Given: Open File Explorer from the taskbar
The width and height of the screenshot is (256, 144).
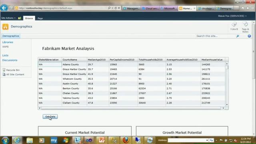Looking at the screenshot, I should [30, 140].
